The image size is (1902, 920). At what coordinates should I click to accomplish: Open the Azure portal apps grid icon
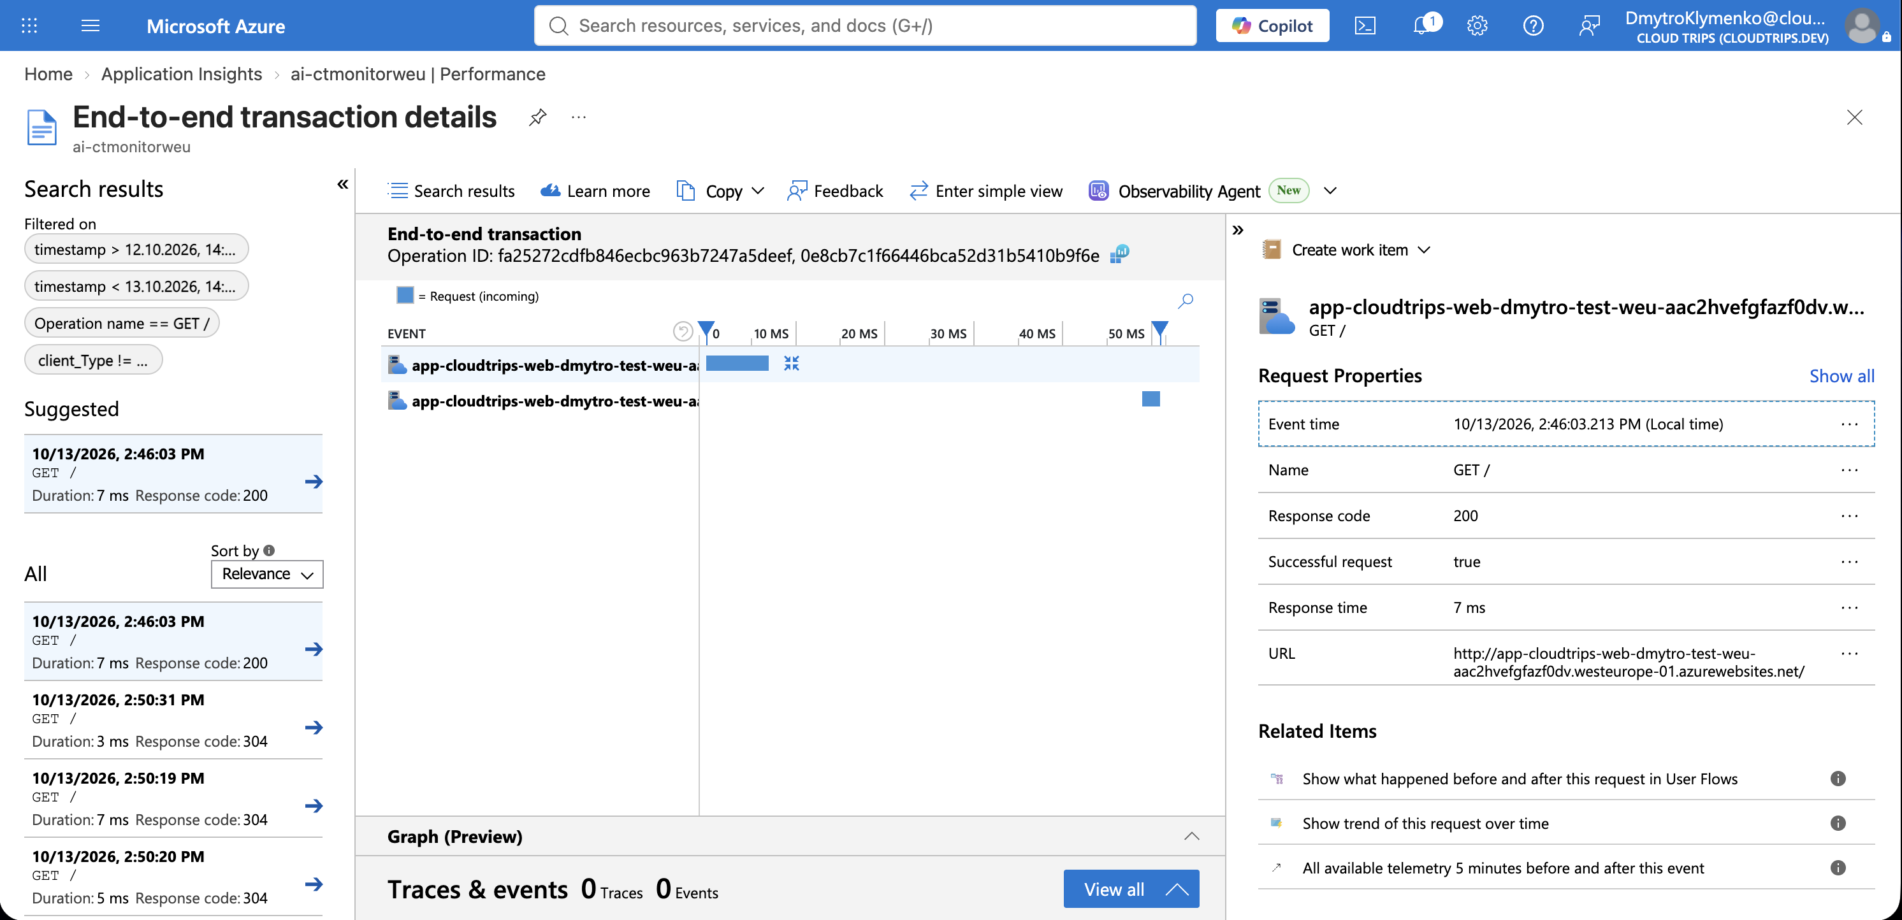point(29,26)
